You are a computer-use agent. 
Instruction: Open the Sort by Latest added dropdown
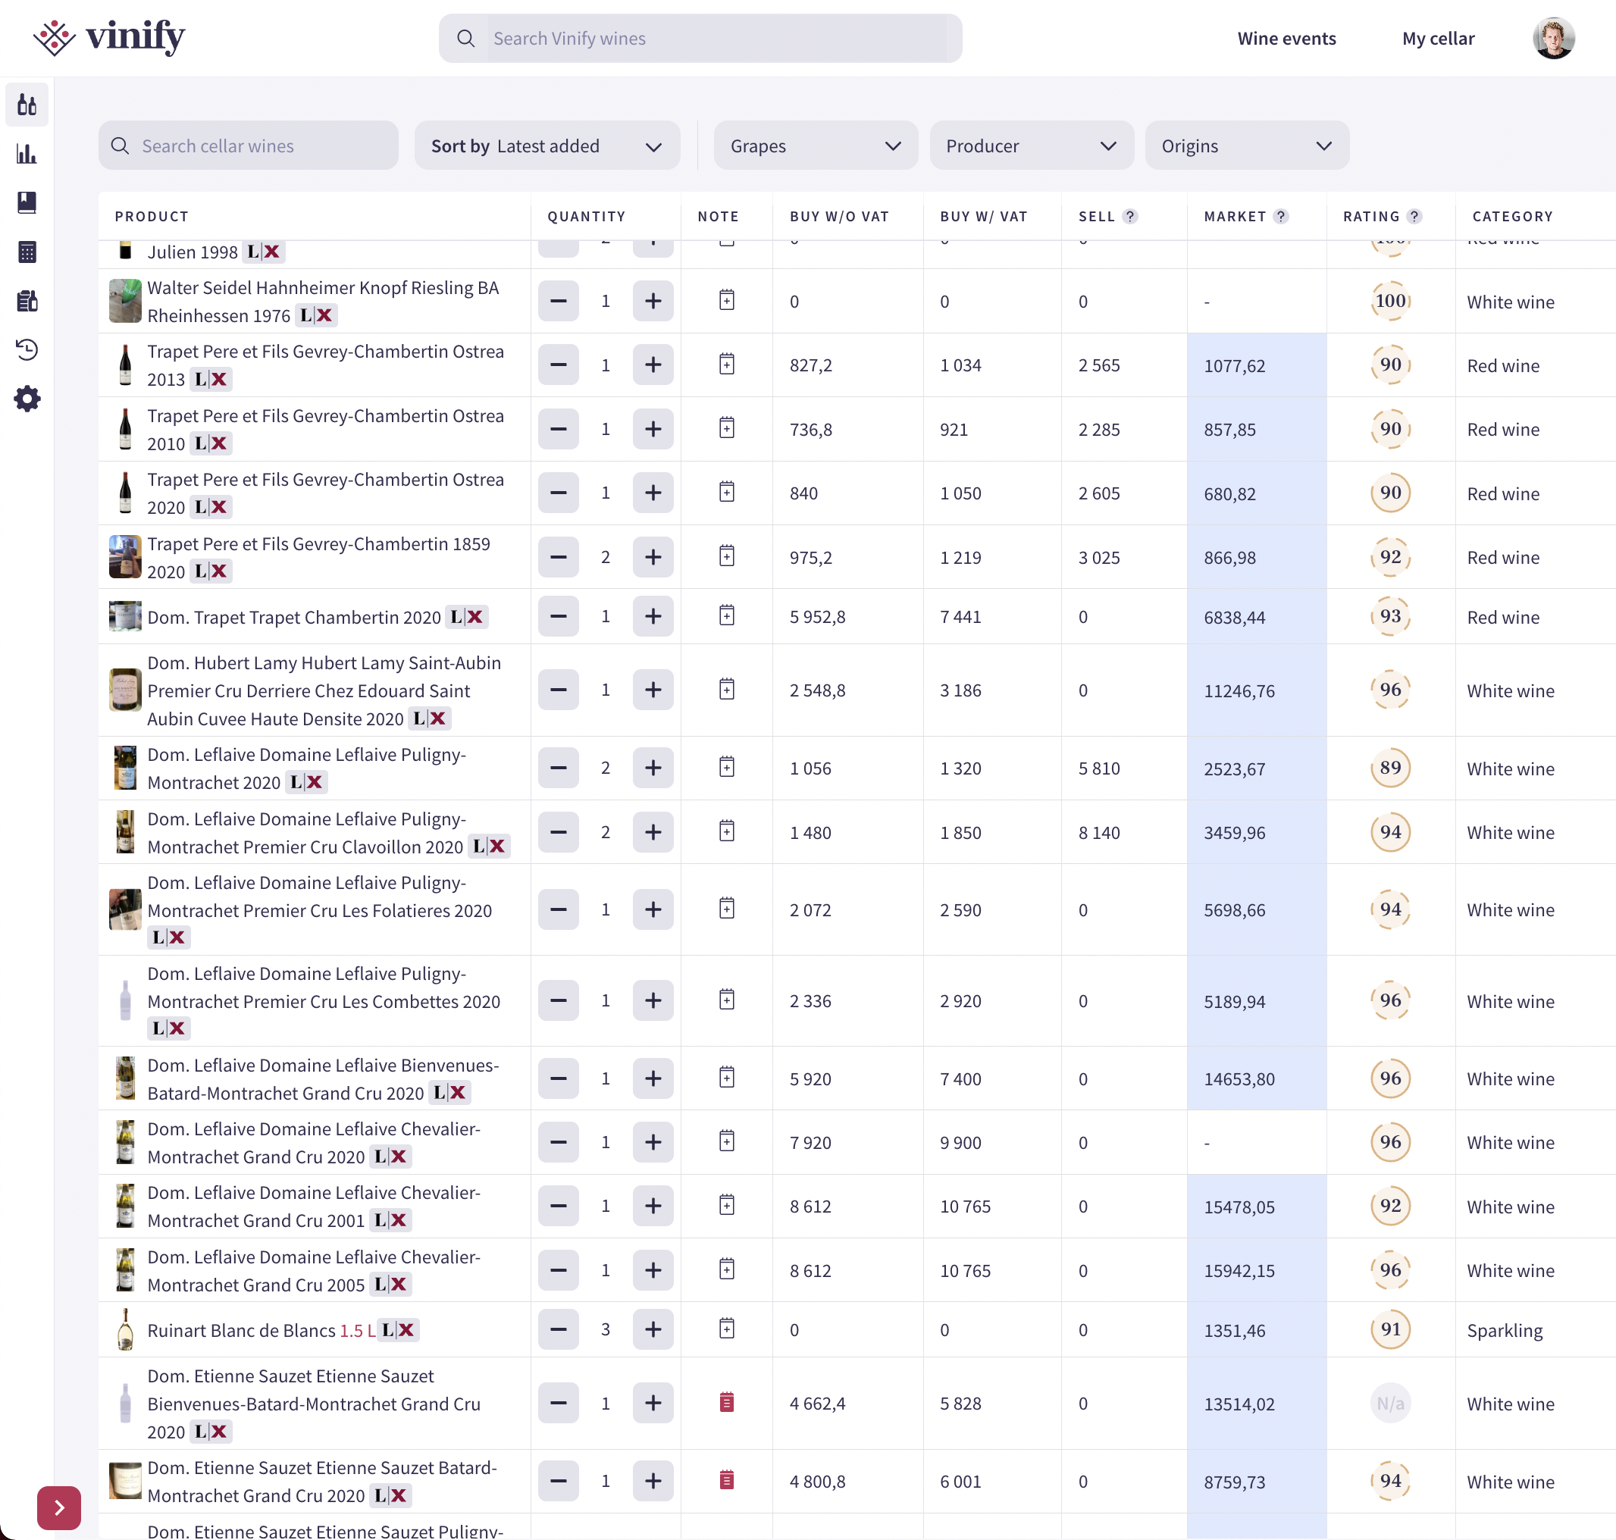[x=547, y=146]
